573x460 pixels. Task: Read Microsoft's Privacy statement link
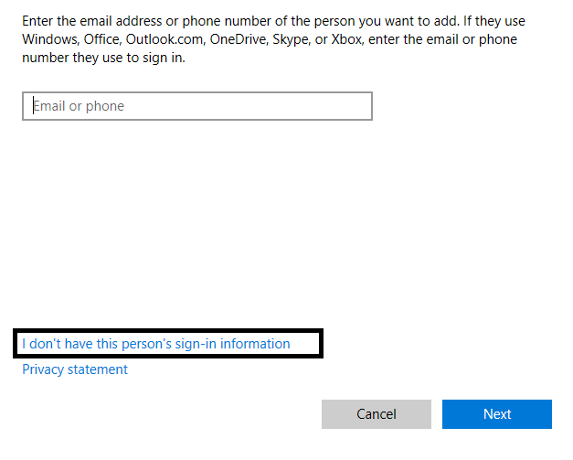75,369
